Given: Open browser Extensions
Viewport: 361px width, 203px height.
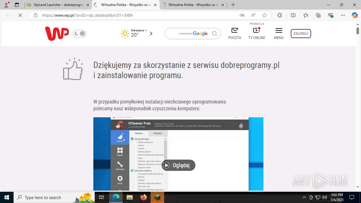Looking at the screenshot, I should pos(279,15).
